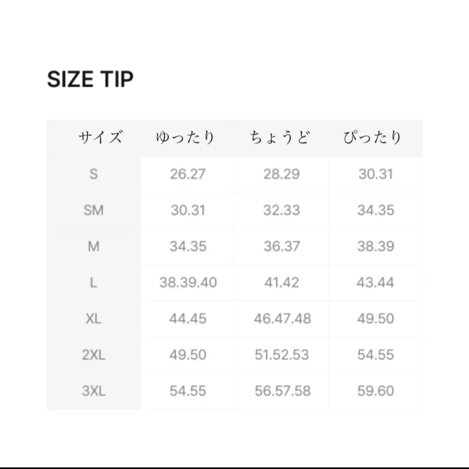Click the 32.33 cell in SM row

tap(282, 210)
